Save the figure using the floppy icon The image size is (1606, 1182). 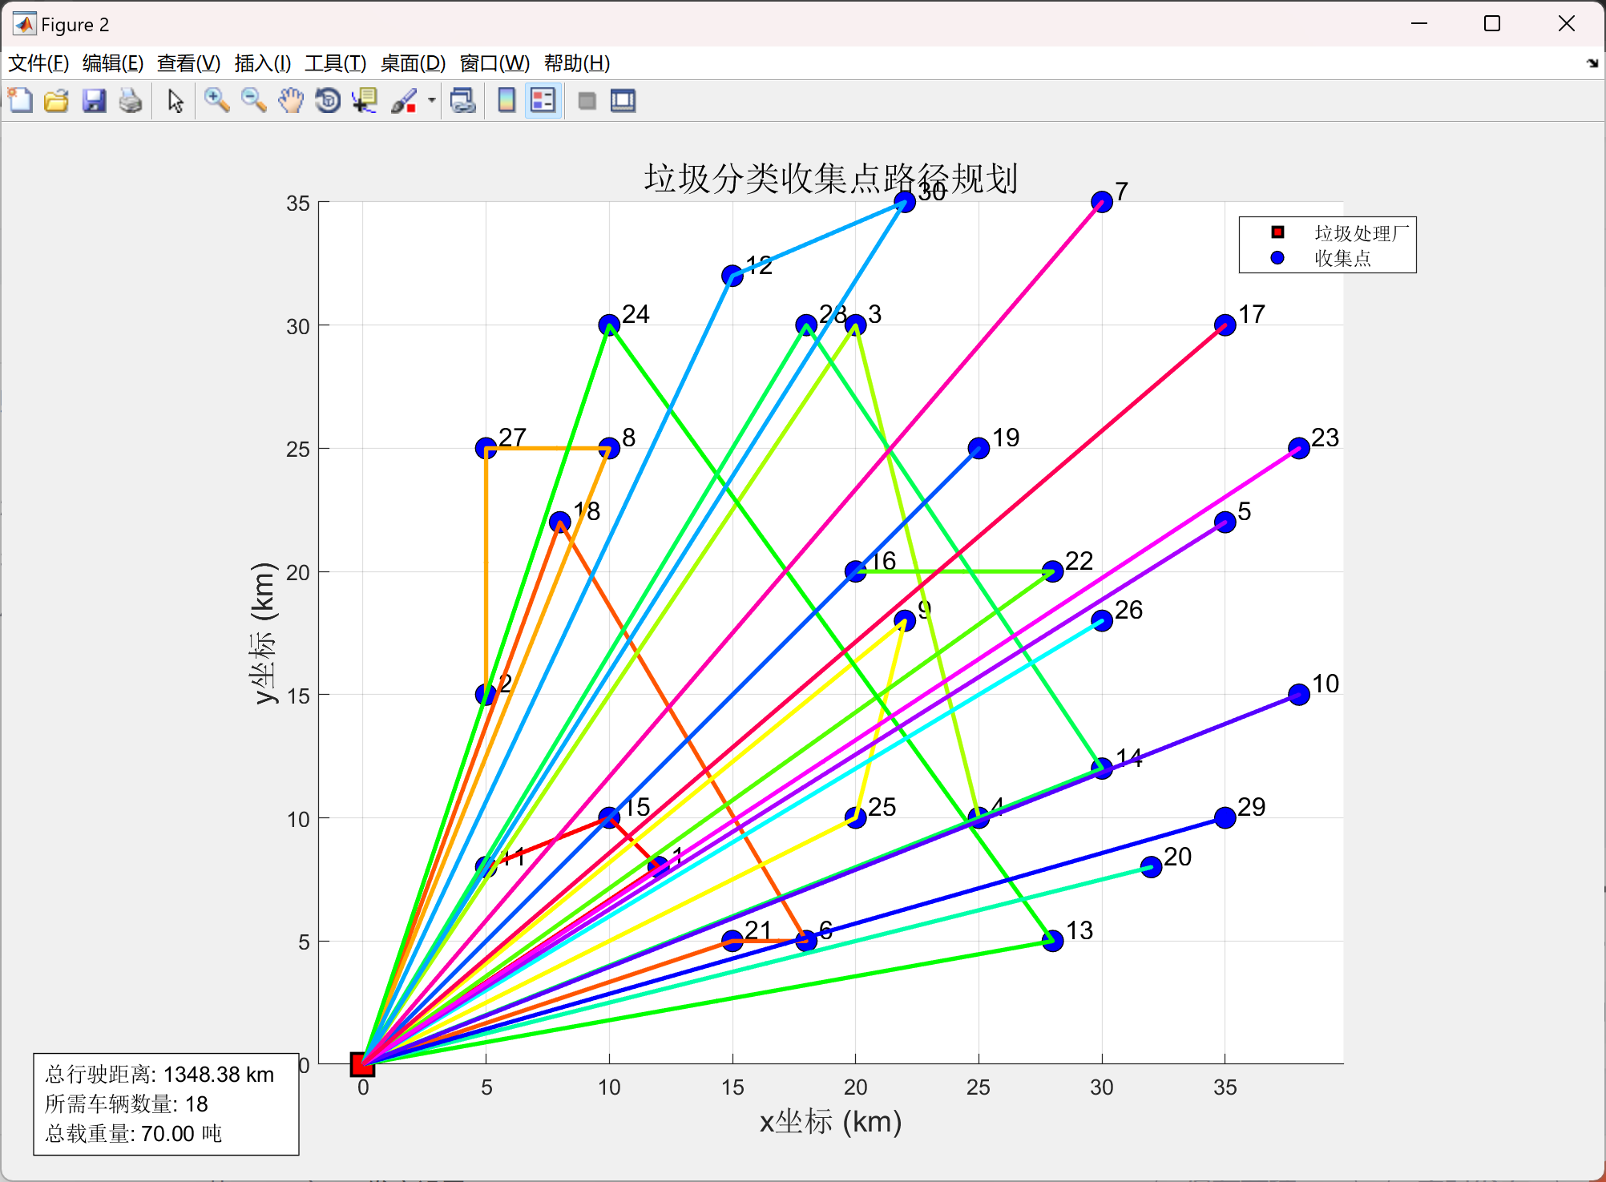point(94,101)
